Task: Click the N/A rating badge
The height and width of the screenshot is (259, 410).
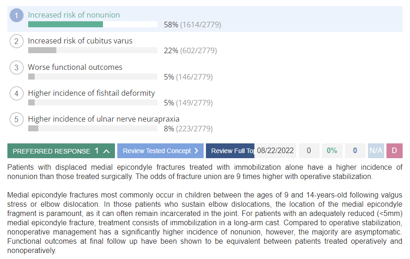Action: coord(376,151)
